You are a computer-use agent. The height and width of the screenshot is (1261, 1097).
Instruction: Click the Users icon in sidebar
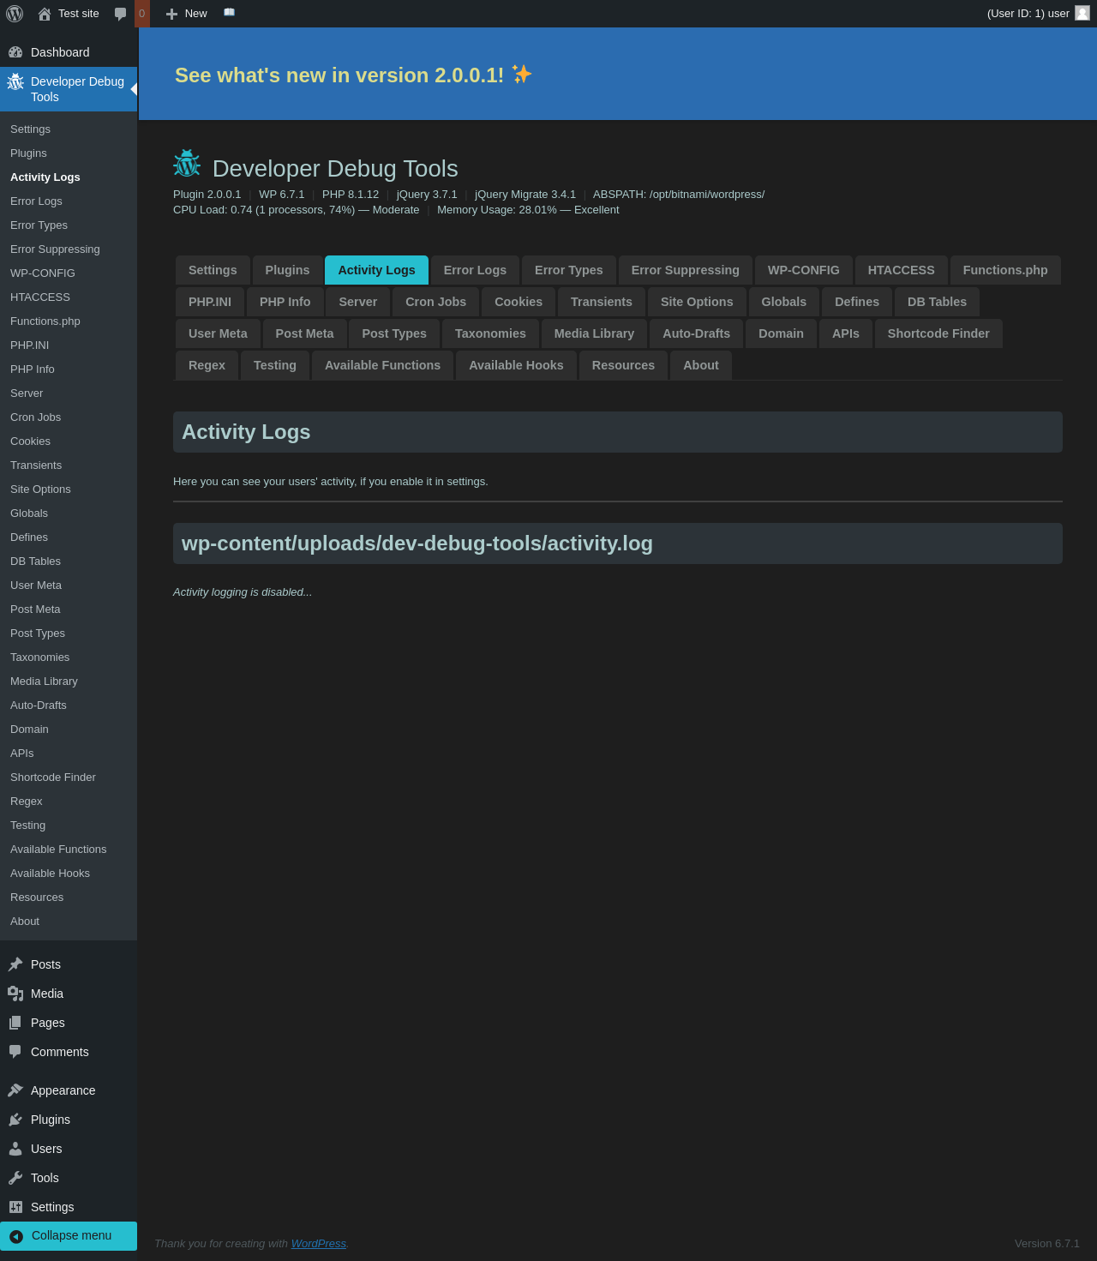point(15,1149)
